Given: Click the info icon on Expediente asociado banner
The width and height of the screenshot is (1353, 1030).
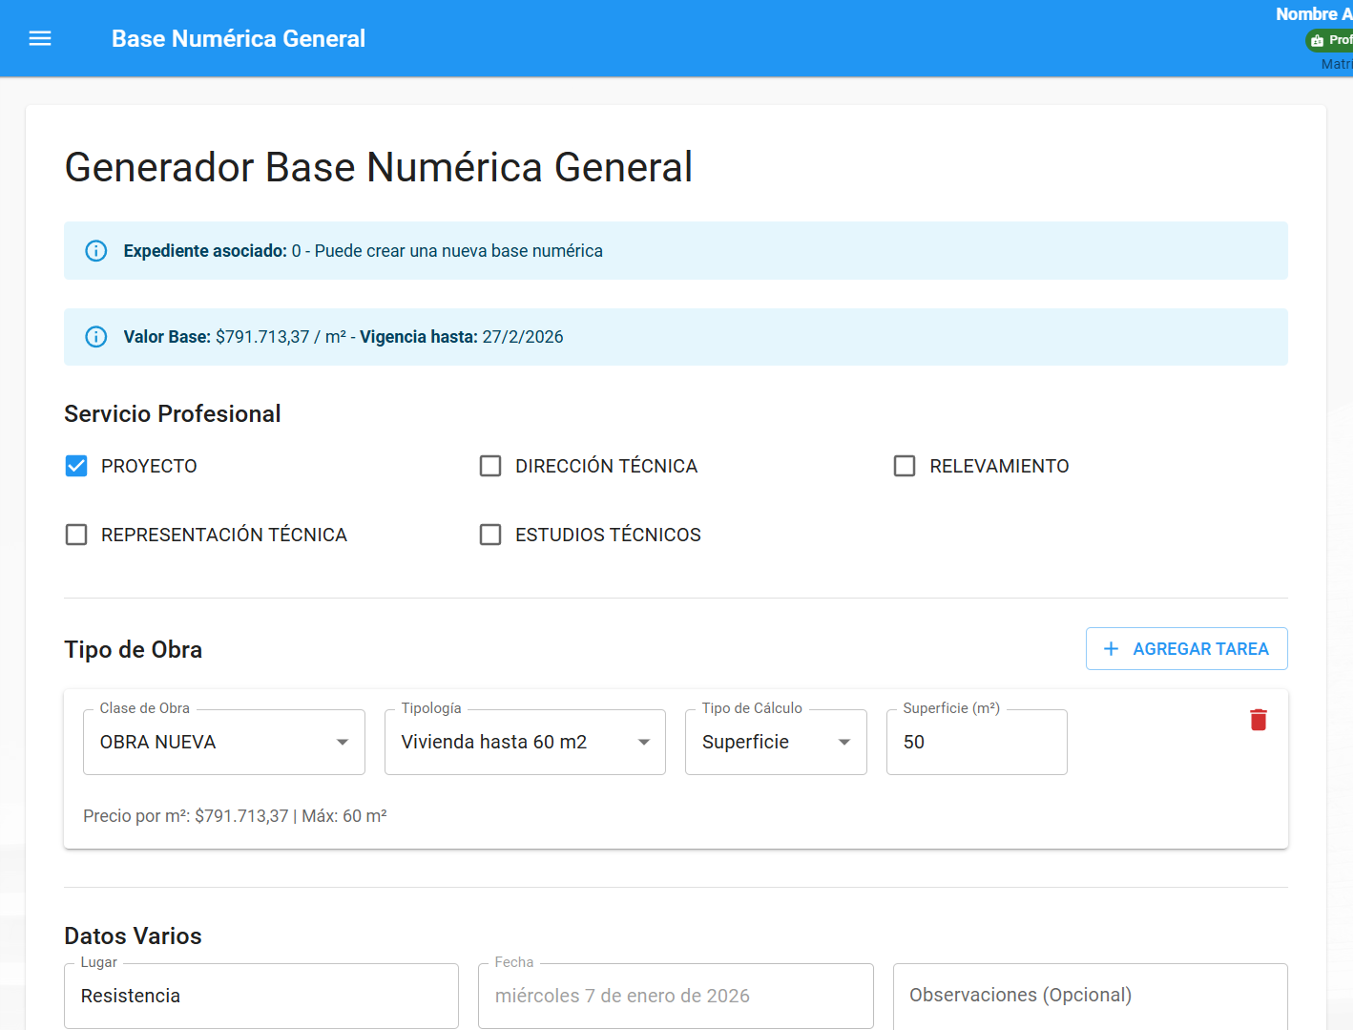Looking at the screenshot, I should (95, 250).
